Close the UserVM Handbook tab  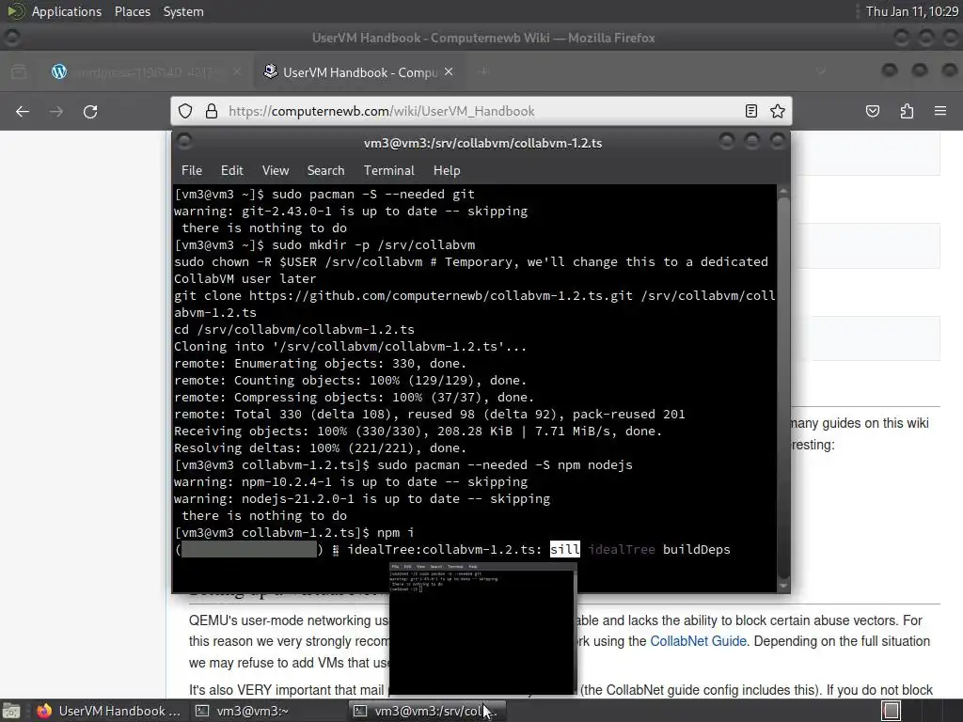[x=449, y=71]
